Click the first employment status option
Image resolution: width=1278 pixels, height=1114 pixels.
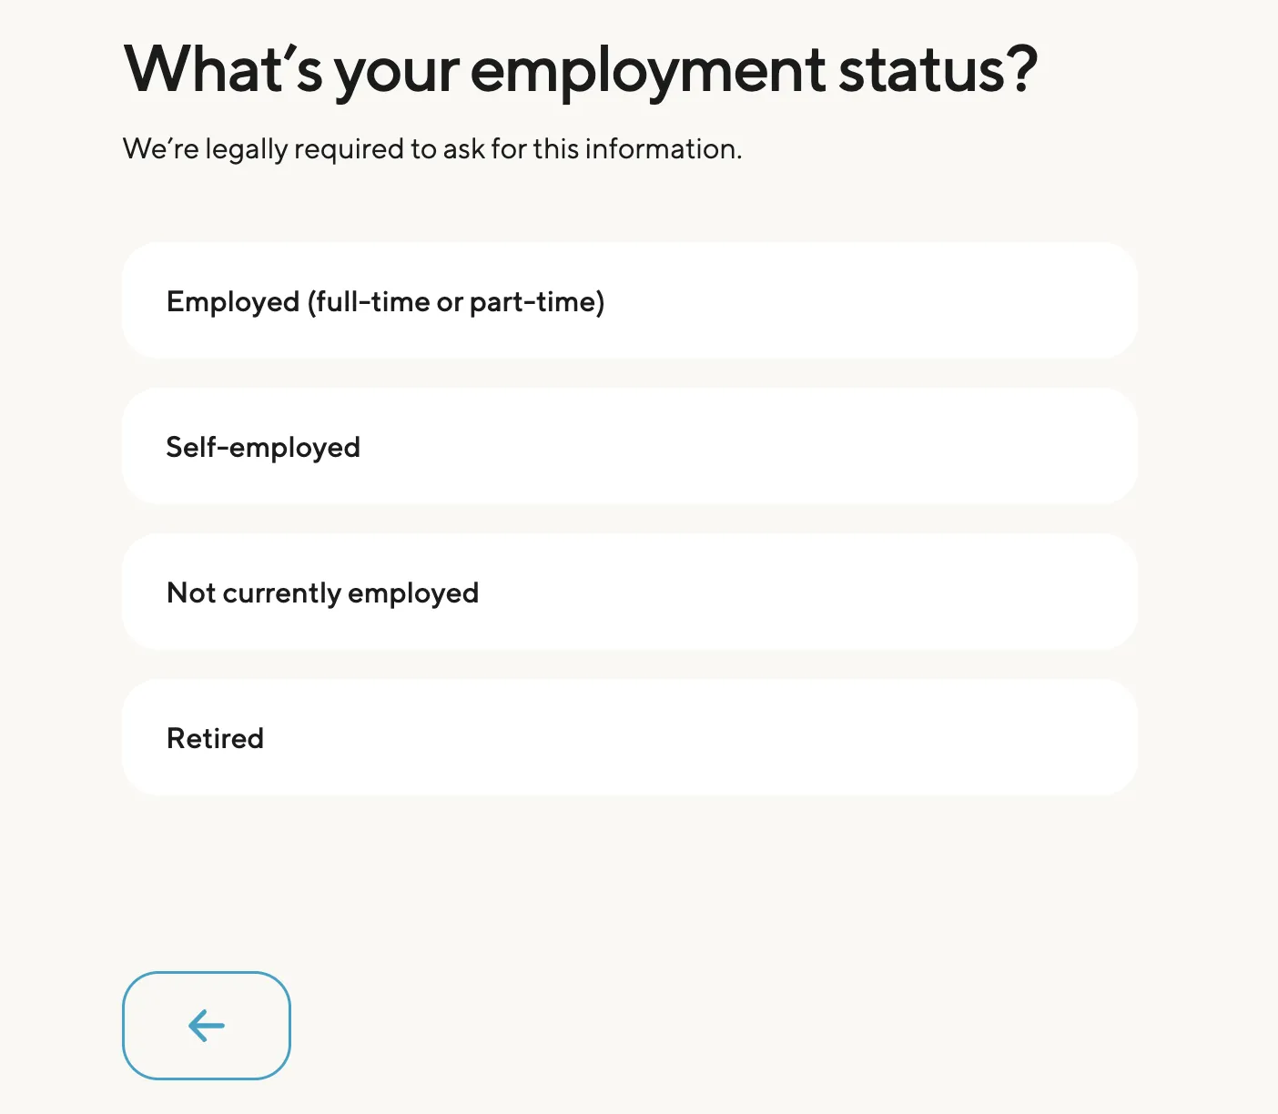tap(629, 300)
